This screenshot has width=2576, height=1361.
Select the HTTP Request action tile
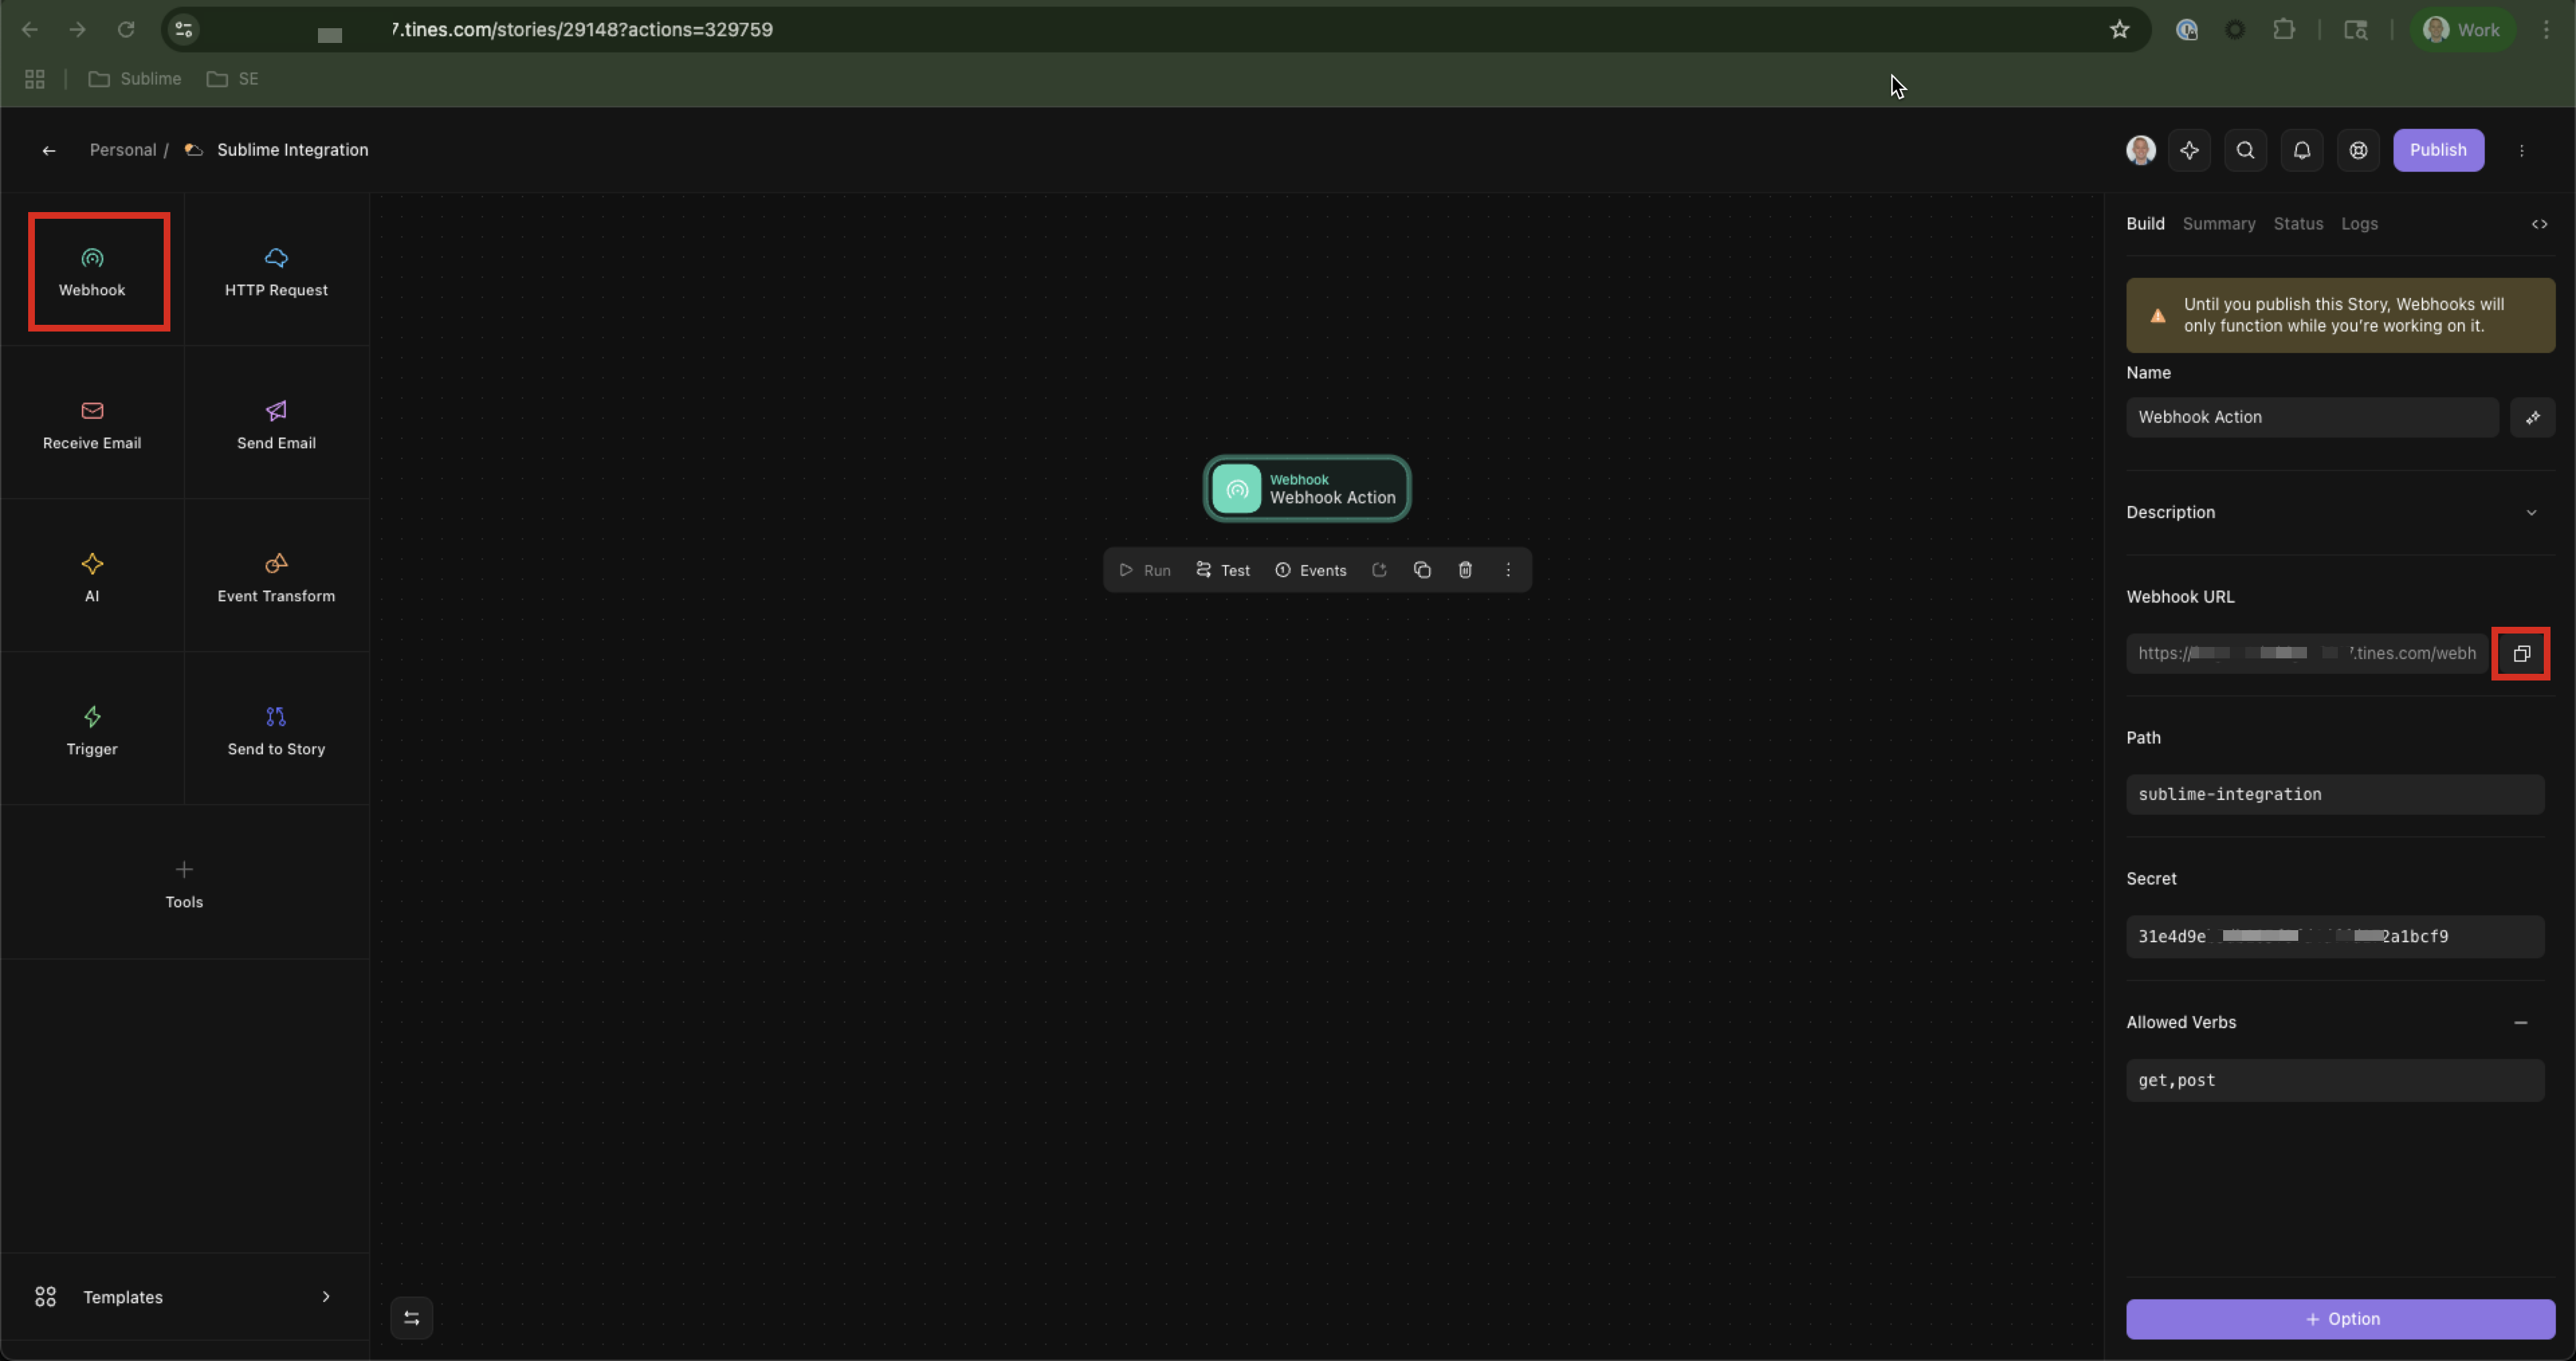click(276, 271)
